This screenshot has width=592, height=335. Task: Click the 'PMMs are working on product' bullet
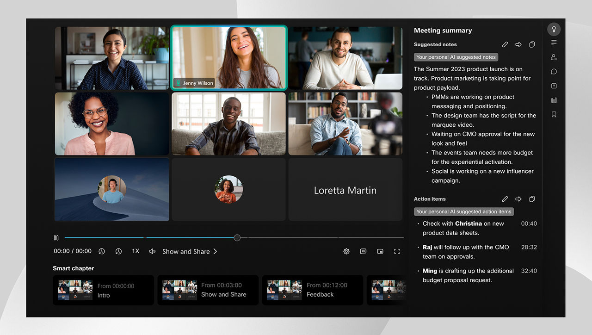[x=473, y=101]
